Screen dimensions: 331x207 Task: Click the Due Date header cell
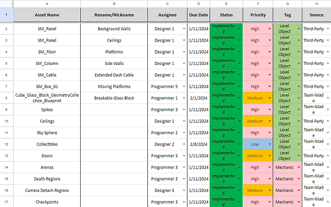[x=198, y=15]
